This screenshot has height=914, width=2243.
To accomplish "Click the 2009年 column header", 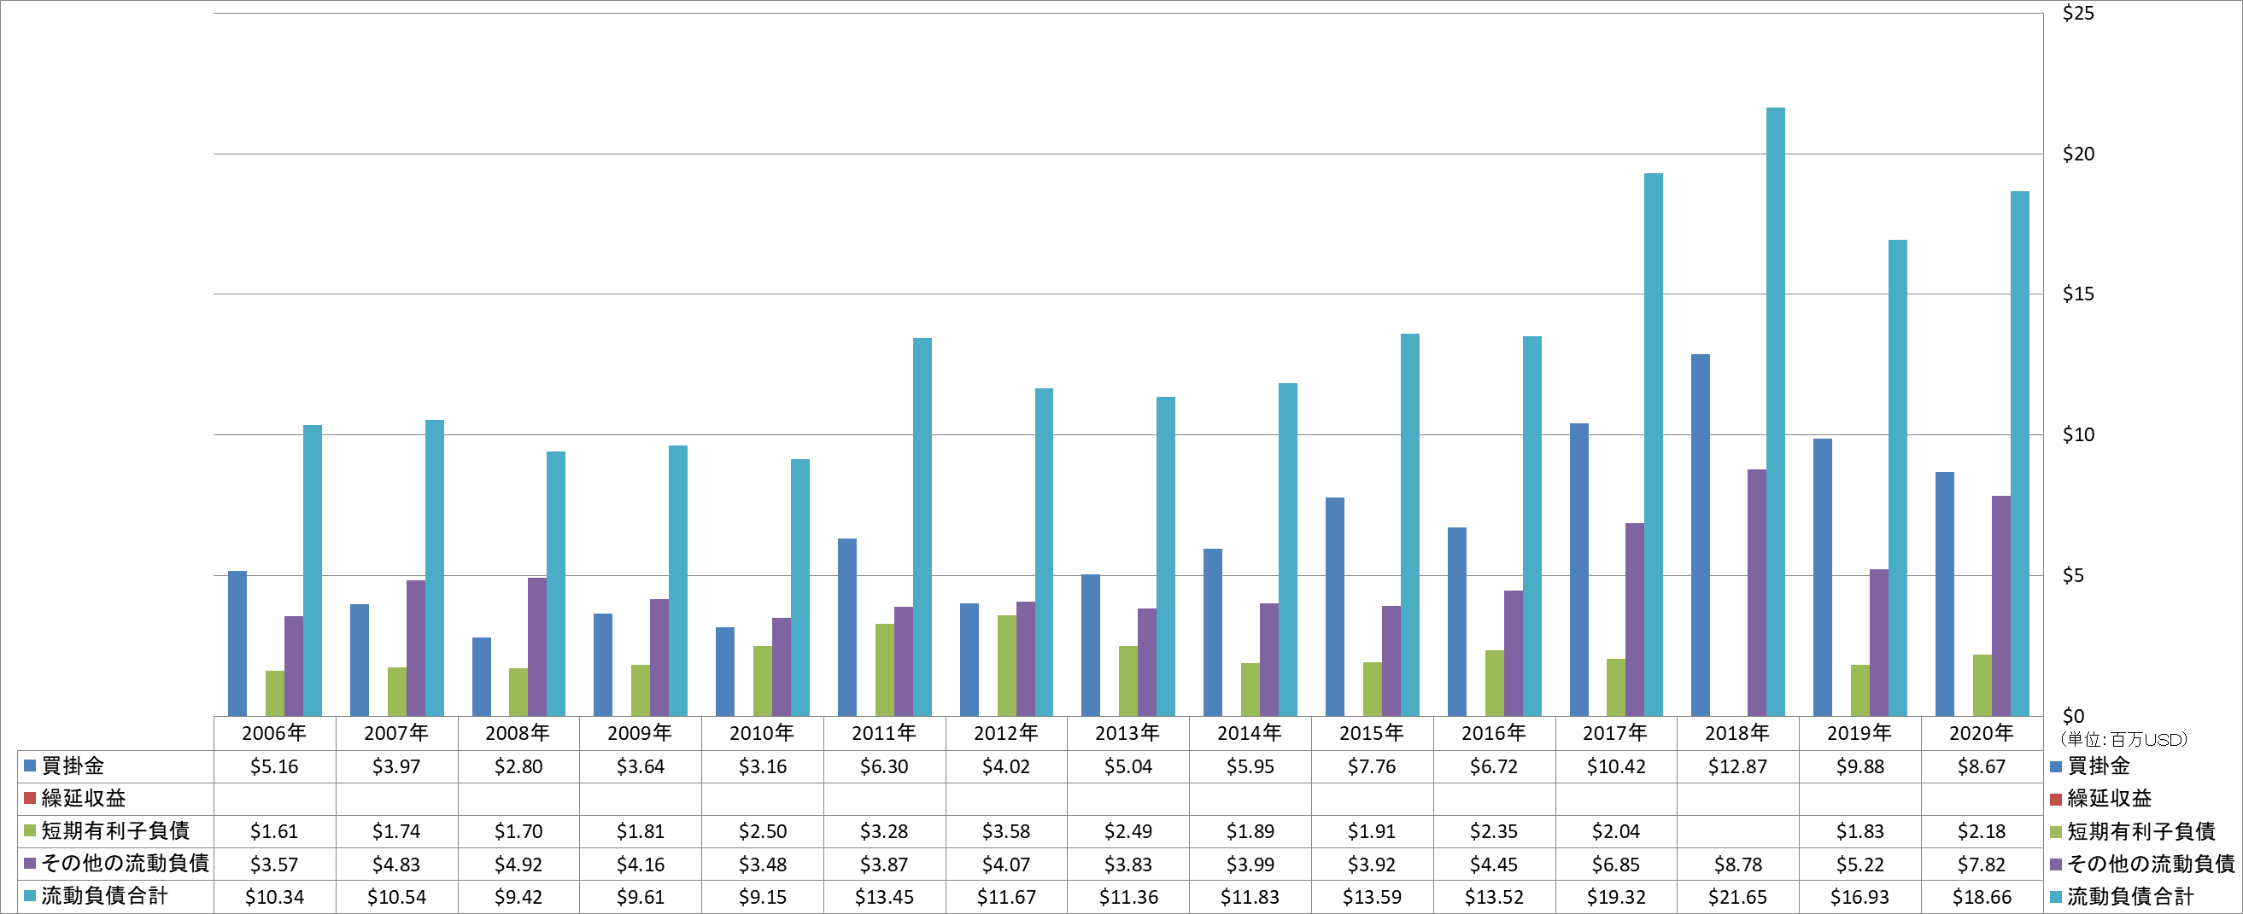I will click(640, 733).
